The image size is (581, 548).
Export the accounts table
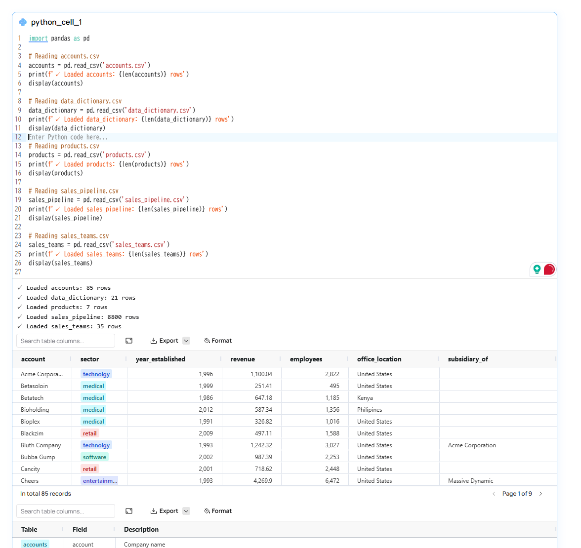point(164,341)
